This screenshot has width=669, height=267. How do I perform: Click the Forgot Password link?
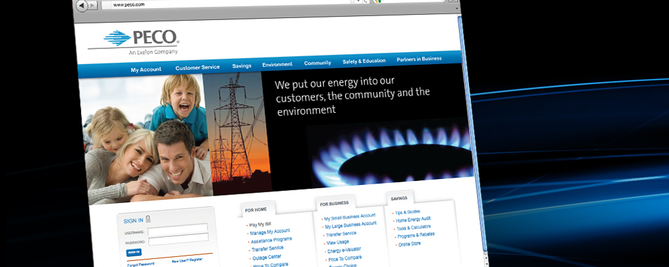[x=140, y=264]
